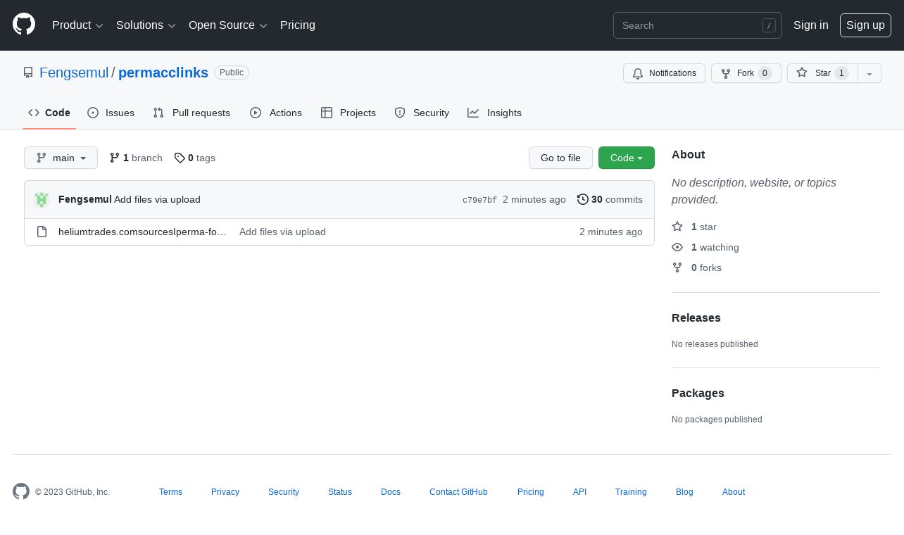Open Fengsemul commit author name

[85, 199]
